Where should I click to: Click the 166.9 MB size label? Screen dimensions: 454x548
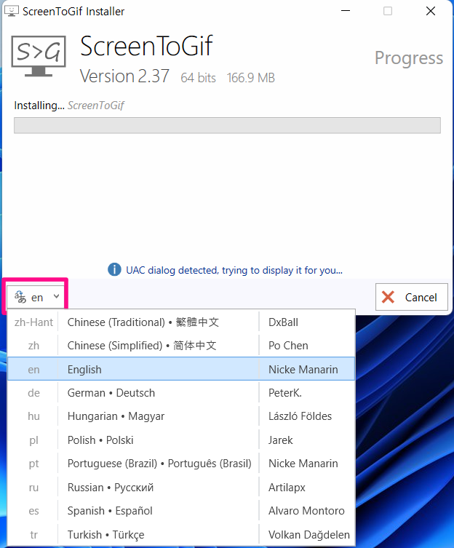point(251,78)
